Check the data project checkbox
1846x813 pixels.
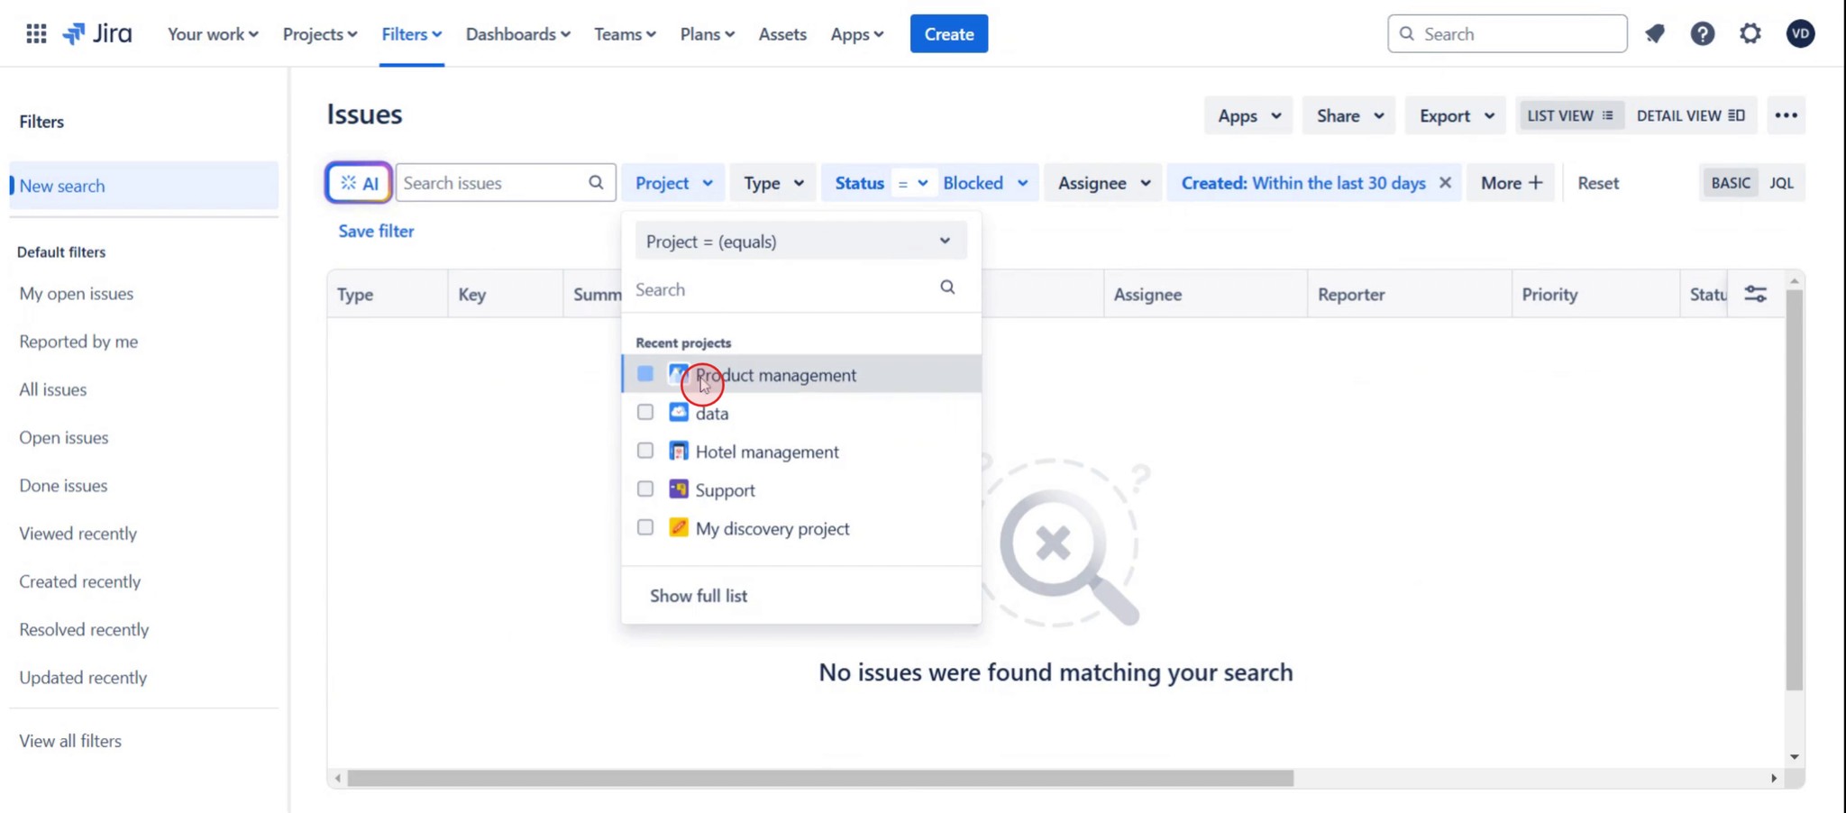[x=644, y=412]
